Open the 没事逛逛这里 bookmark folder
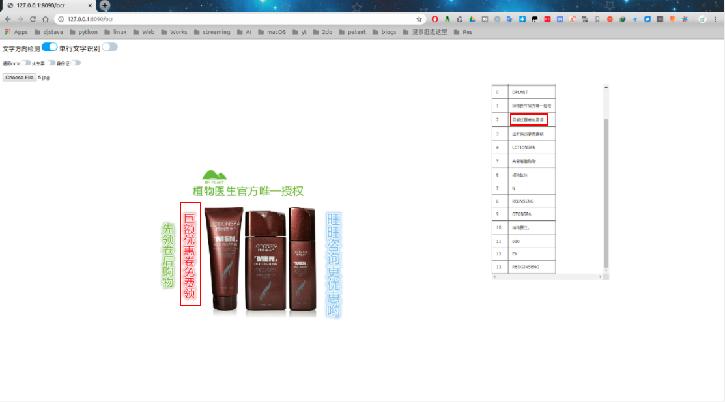This screenshot has height=402, width=725. pos(425,32)
